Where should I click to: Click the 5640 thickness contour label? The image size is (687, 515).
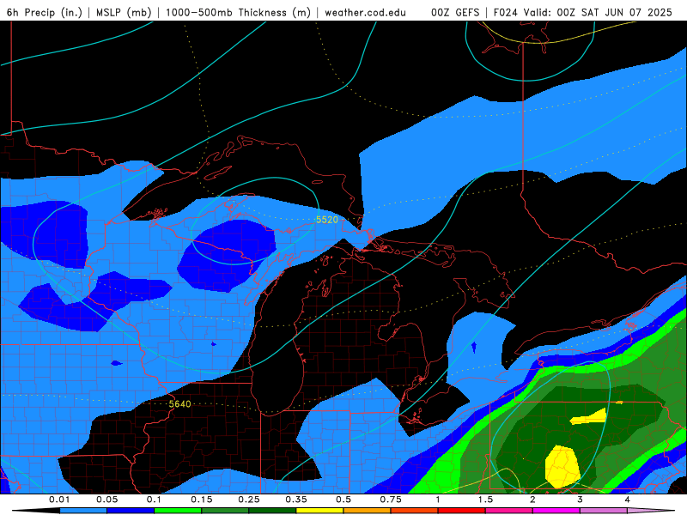[x=179, y=403]
